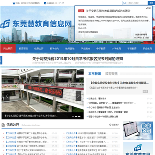
Task: Open 教育资讯 navigation item
Action: tap(23, 49)
